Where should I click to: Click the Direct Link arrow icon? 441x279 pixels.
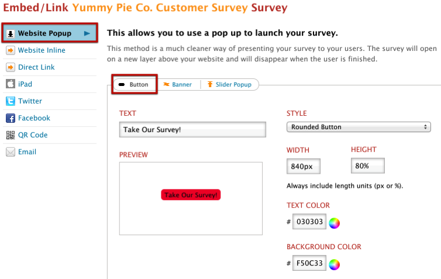[11, 67]
